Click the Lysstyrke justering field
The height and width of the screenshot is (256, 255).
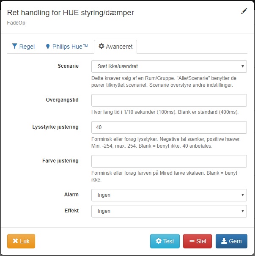169,127
